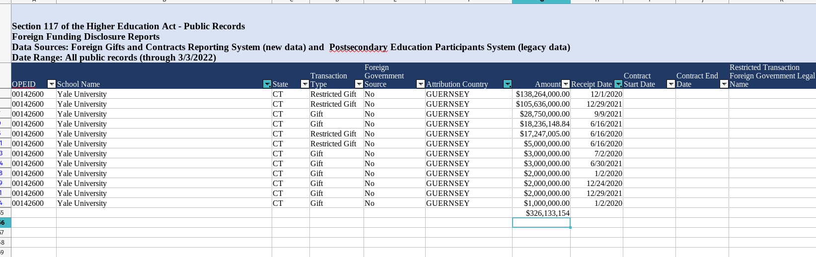Screen dimensions: 816x257
Task: Select the $5,000,000.00 amount cell
Action: 541,143
